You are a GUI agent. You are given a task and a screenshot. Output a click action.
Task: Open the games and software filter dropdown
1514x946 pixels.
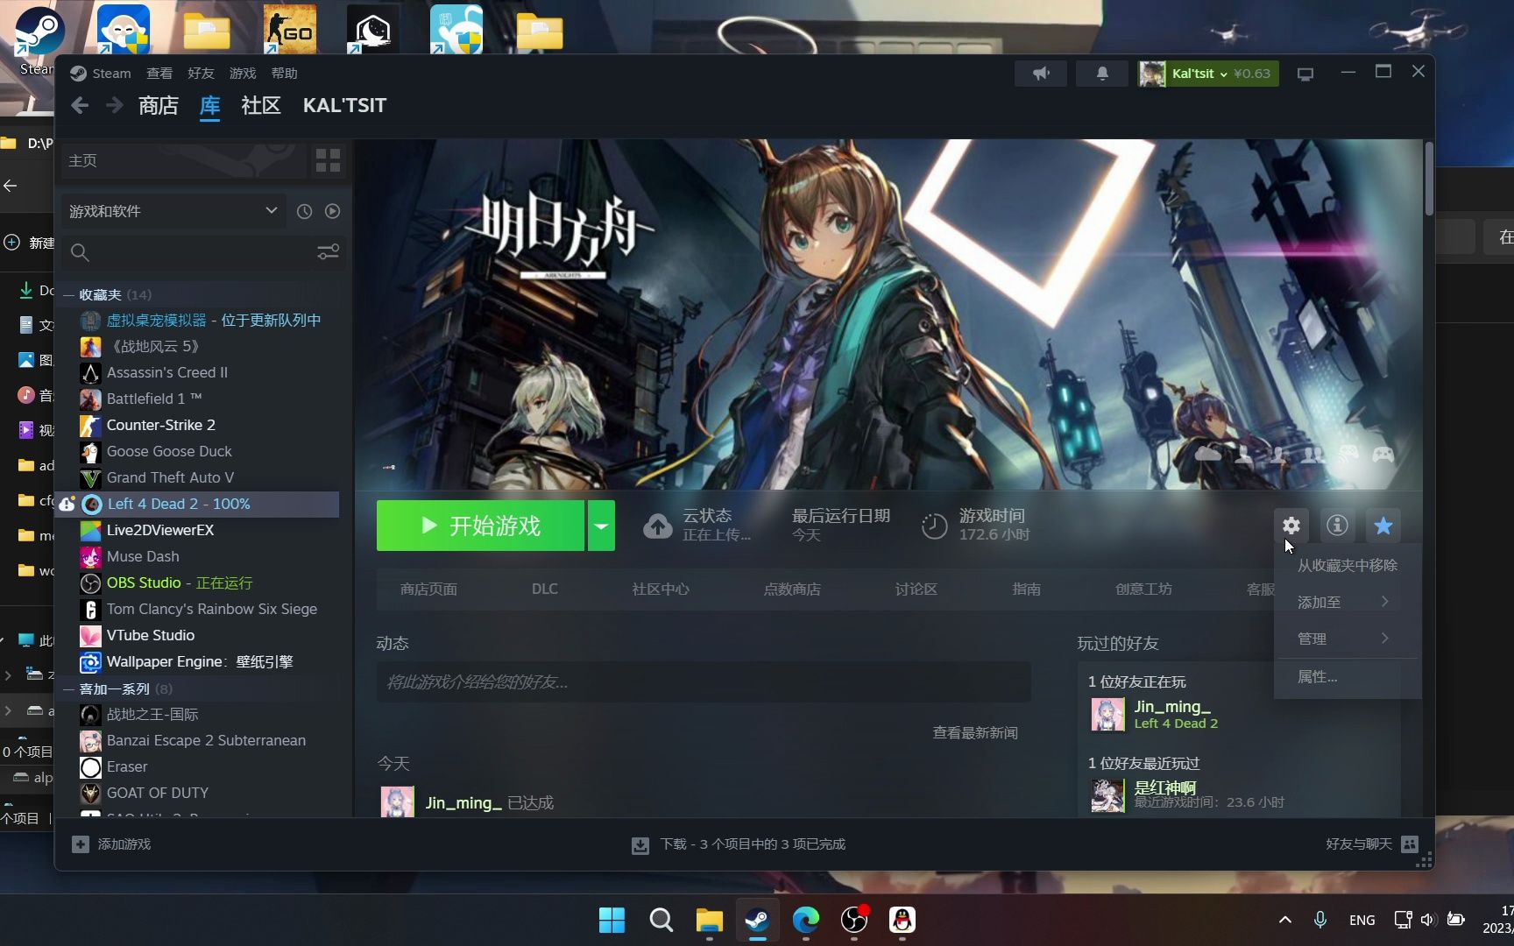[173, 211]
